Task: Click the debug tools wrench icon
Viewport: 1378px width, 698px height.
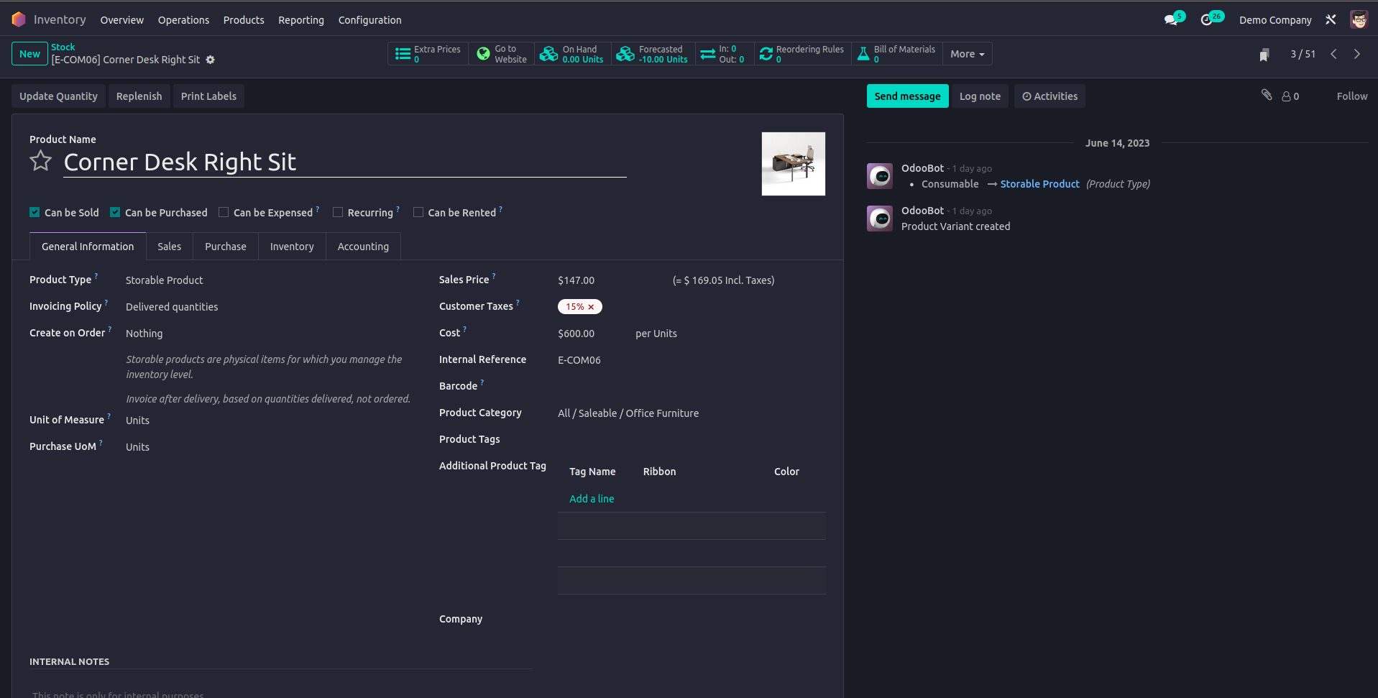Action: 1331,20
